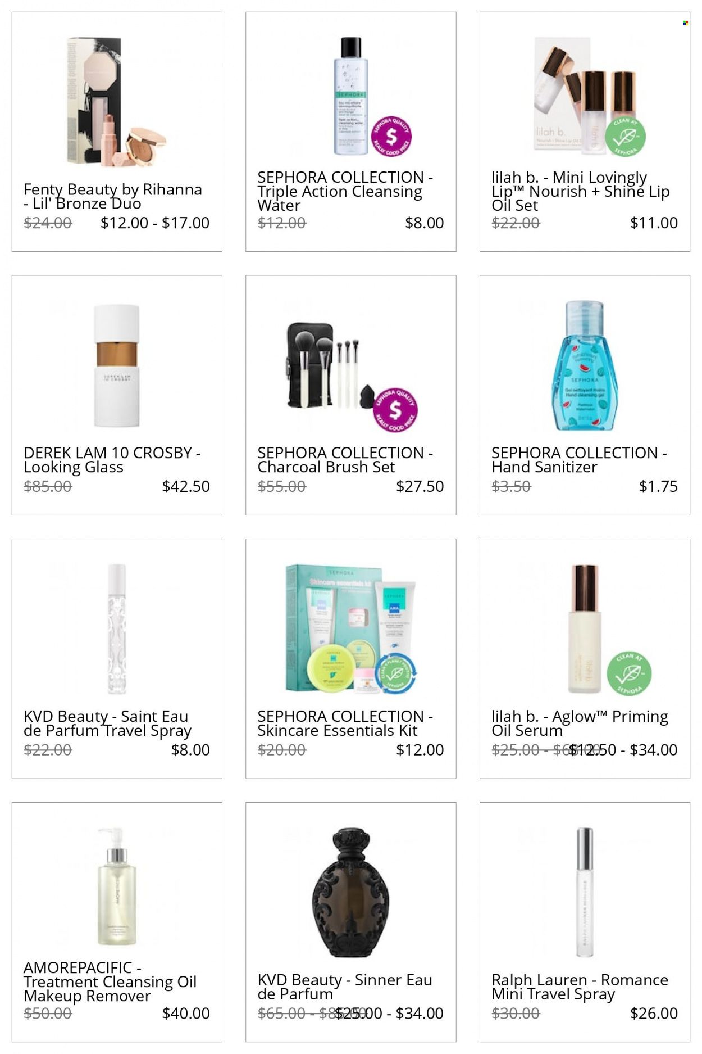The image size is (702, 1054).
Task: Click the Sephora Quality badge on Cleansing Water
Action: click(391, 136)
